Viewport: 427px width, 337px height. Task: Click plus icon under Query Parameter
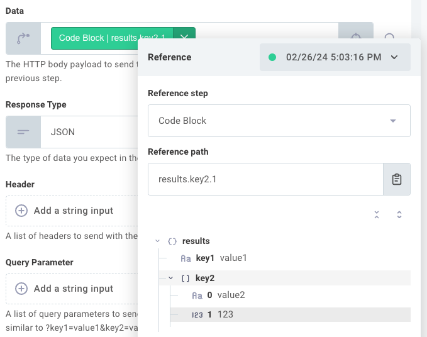pyautogui.click(x=21, y=289)
